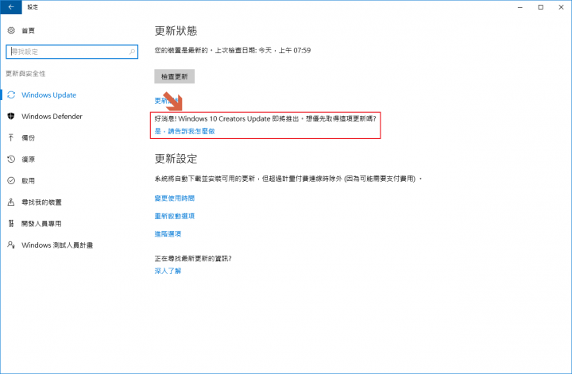Screen dimensions: 572x374
Task: Click the 啟用 activation checkmark icon
Action: [11, 180]
